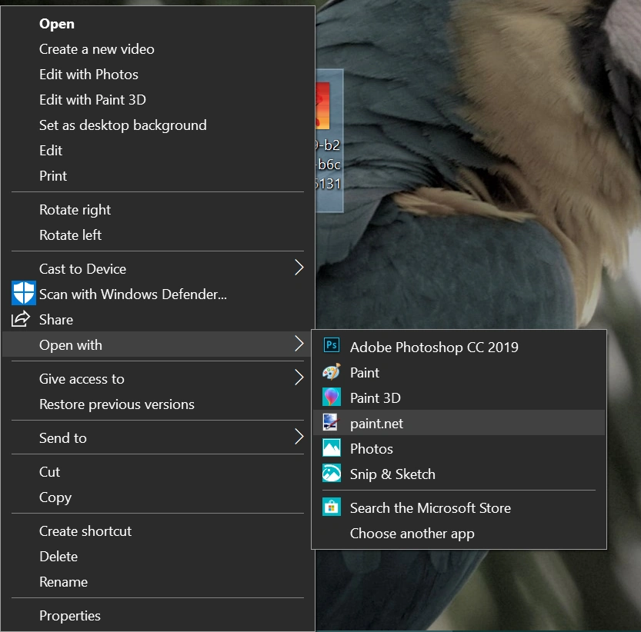This screenshot has width=641, height=632.
Task: Select the desktop image file thumbnail
Action: 322,106
